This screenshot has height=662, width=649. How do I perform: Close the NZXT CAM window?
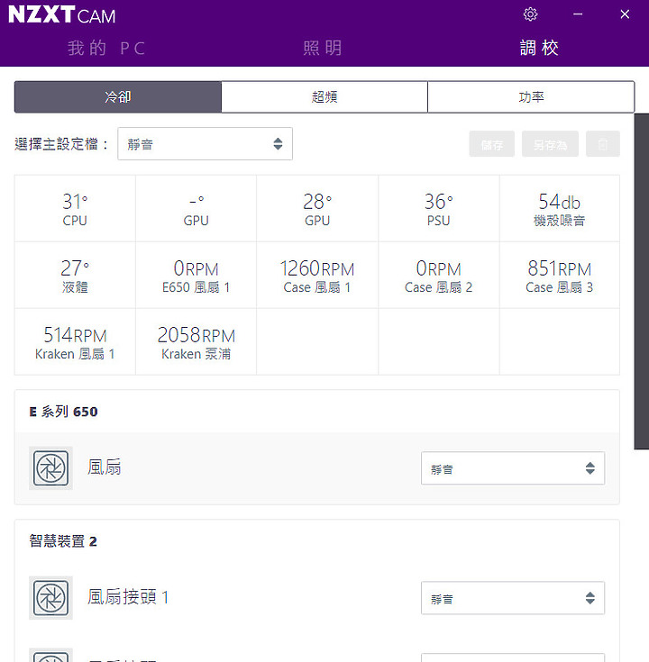625,14
